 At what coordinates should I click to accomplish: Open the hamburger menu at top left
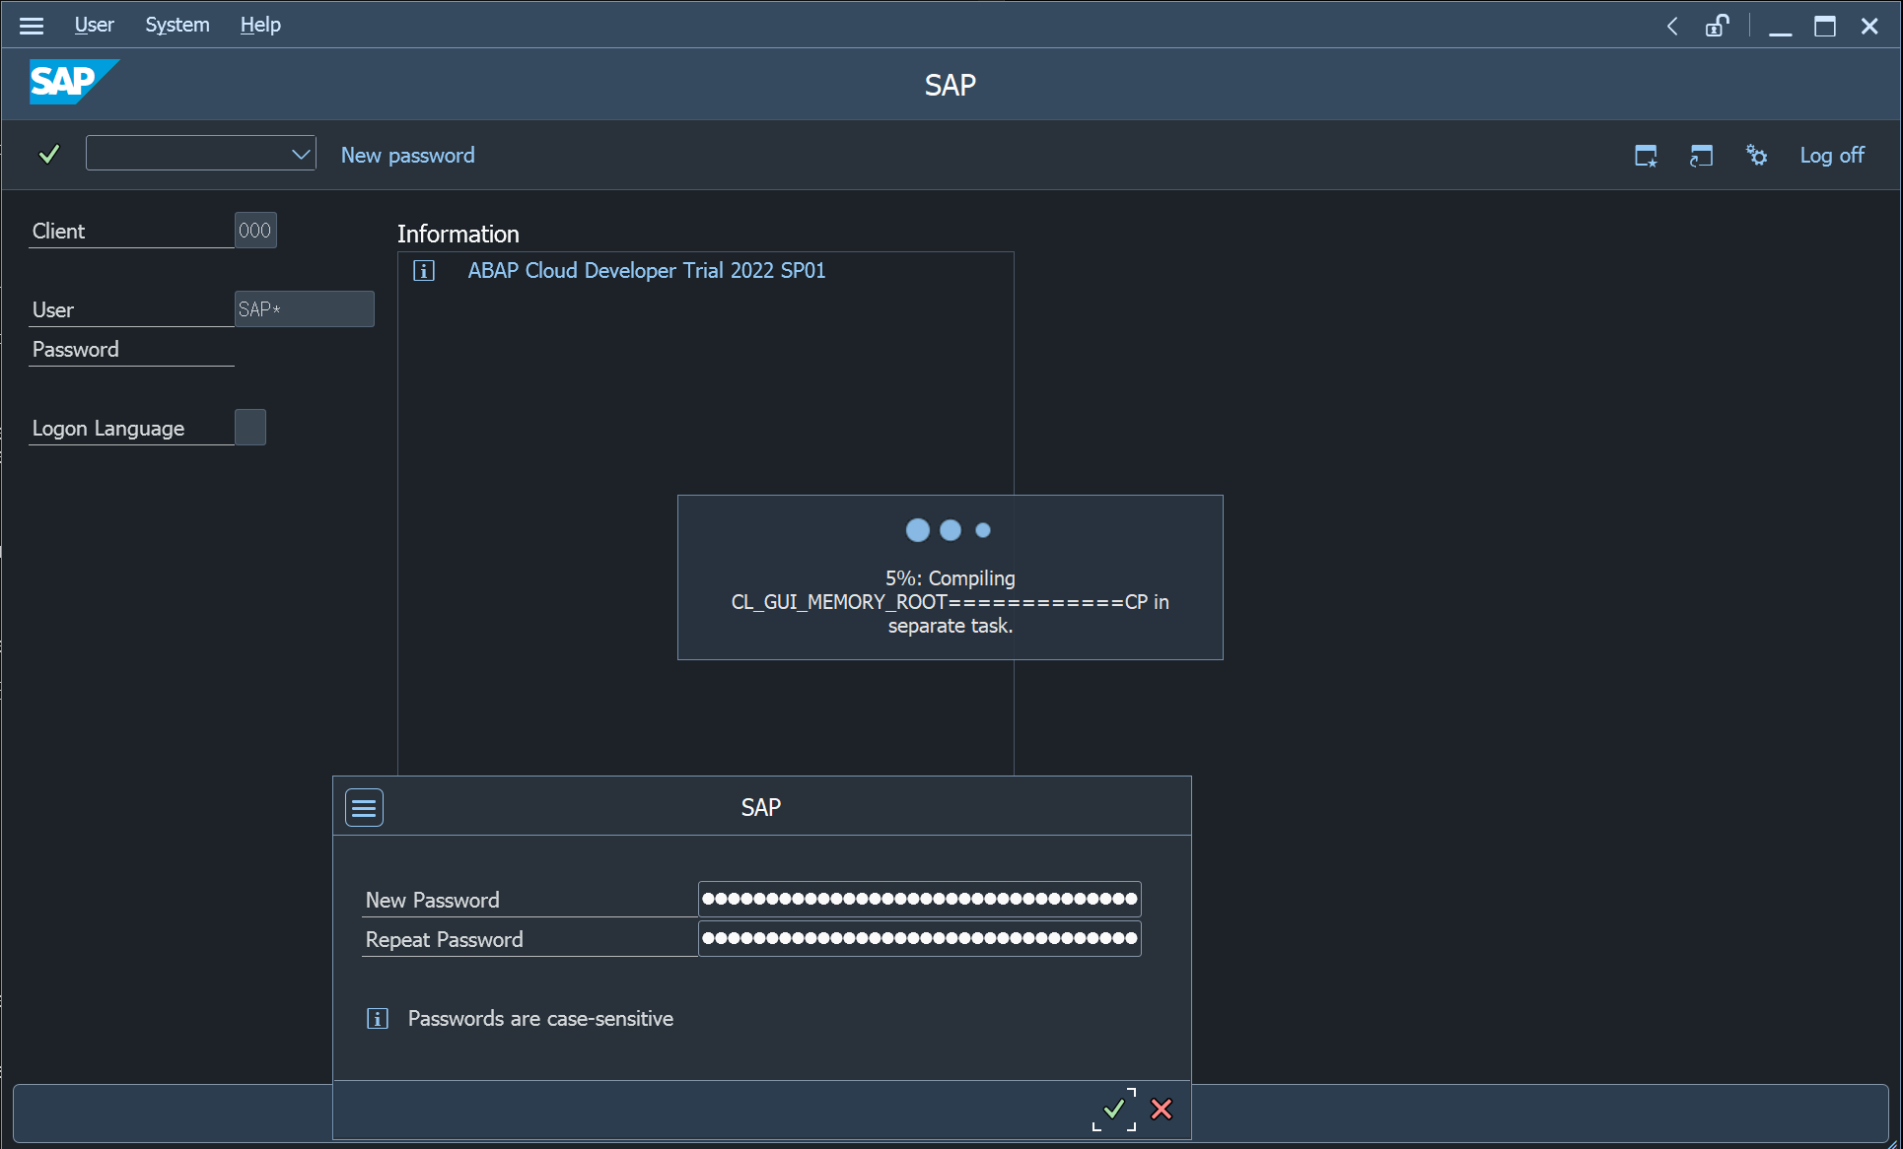pyautogui.click(x=32, y=26)
